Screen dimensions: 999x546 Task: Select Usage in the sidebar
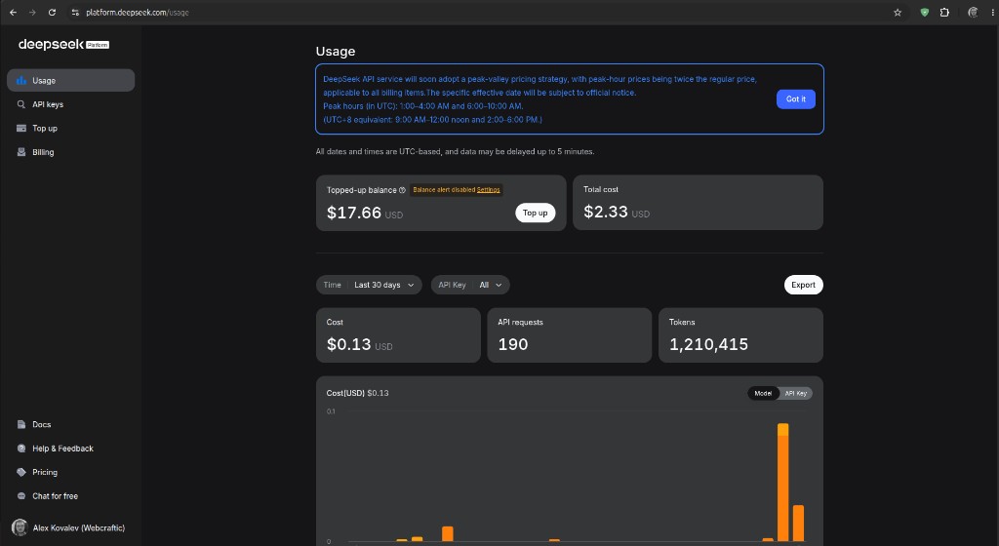[x=70, y=80]
